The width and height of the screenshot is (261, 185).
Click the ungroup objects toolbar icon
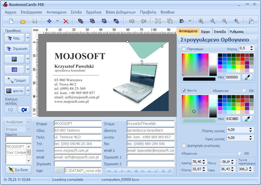[x=170, y=21]
